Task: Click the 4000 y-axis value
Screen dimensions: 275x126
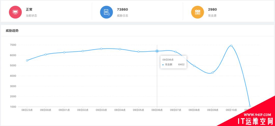Action: coord(13,76)
